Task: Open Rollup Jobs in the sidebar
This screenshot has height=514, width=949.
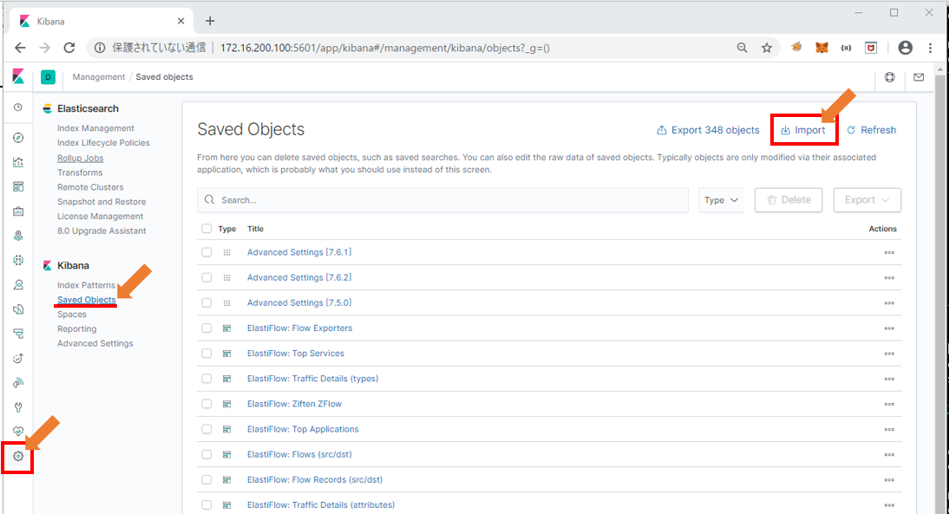Action: click(81, 158)
